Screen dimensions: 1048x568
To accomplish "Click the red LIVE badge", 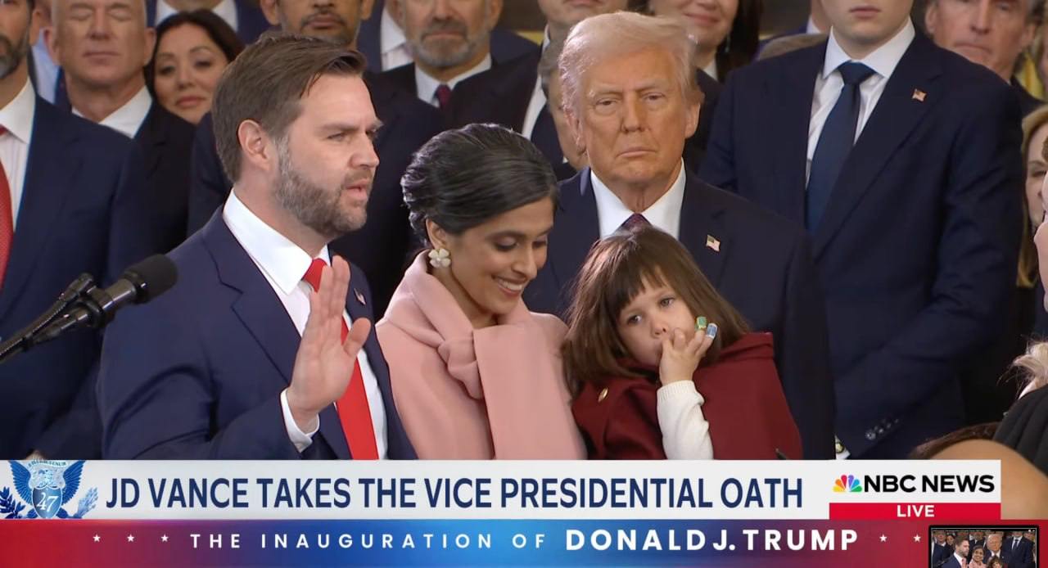I will tap(915, 511).
